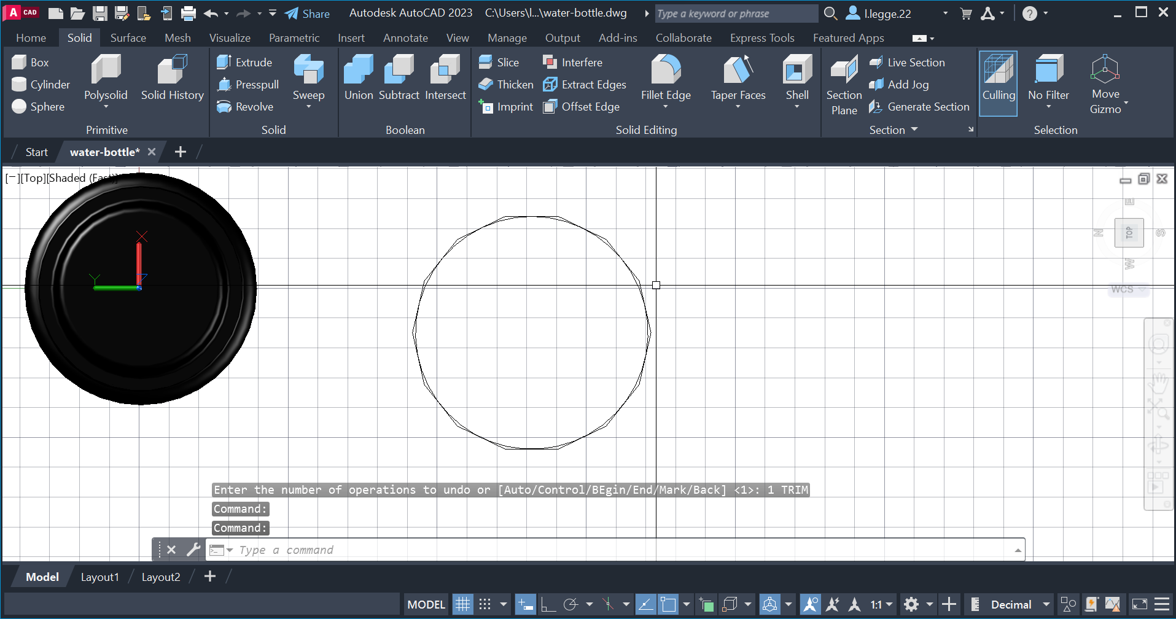This screenshot has height=619, width=1176.
Task: Switch to the Mesh tab
Action: tap(177, 37)
